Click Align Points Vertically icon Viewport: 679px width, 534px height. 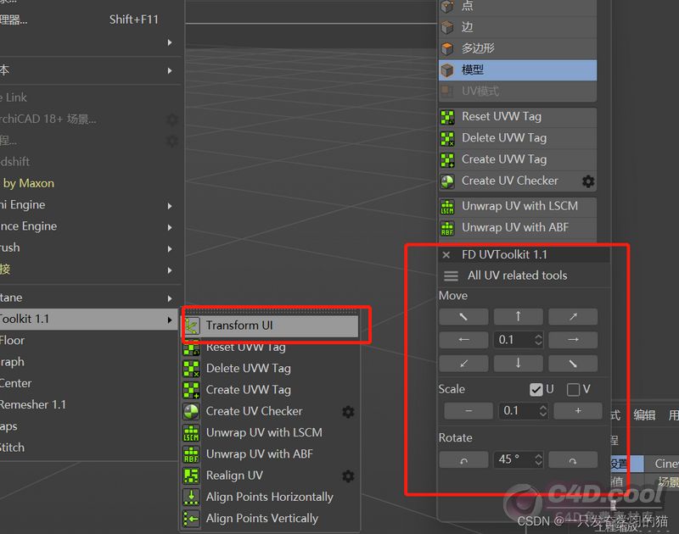point(192,519)
